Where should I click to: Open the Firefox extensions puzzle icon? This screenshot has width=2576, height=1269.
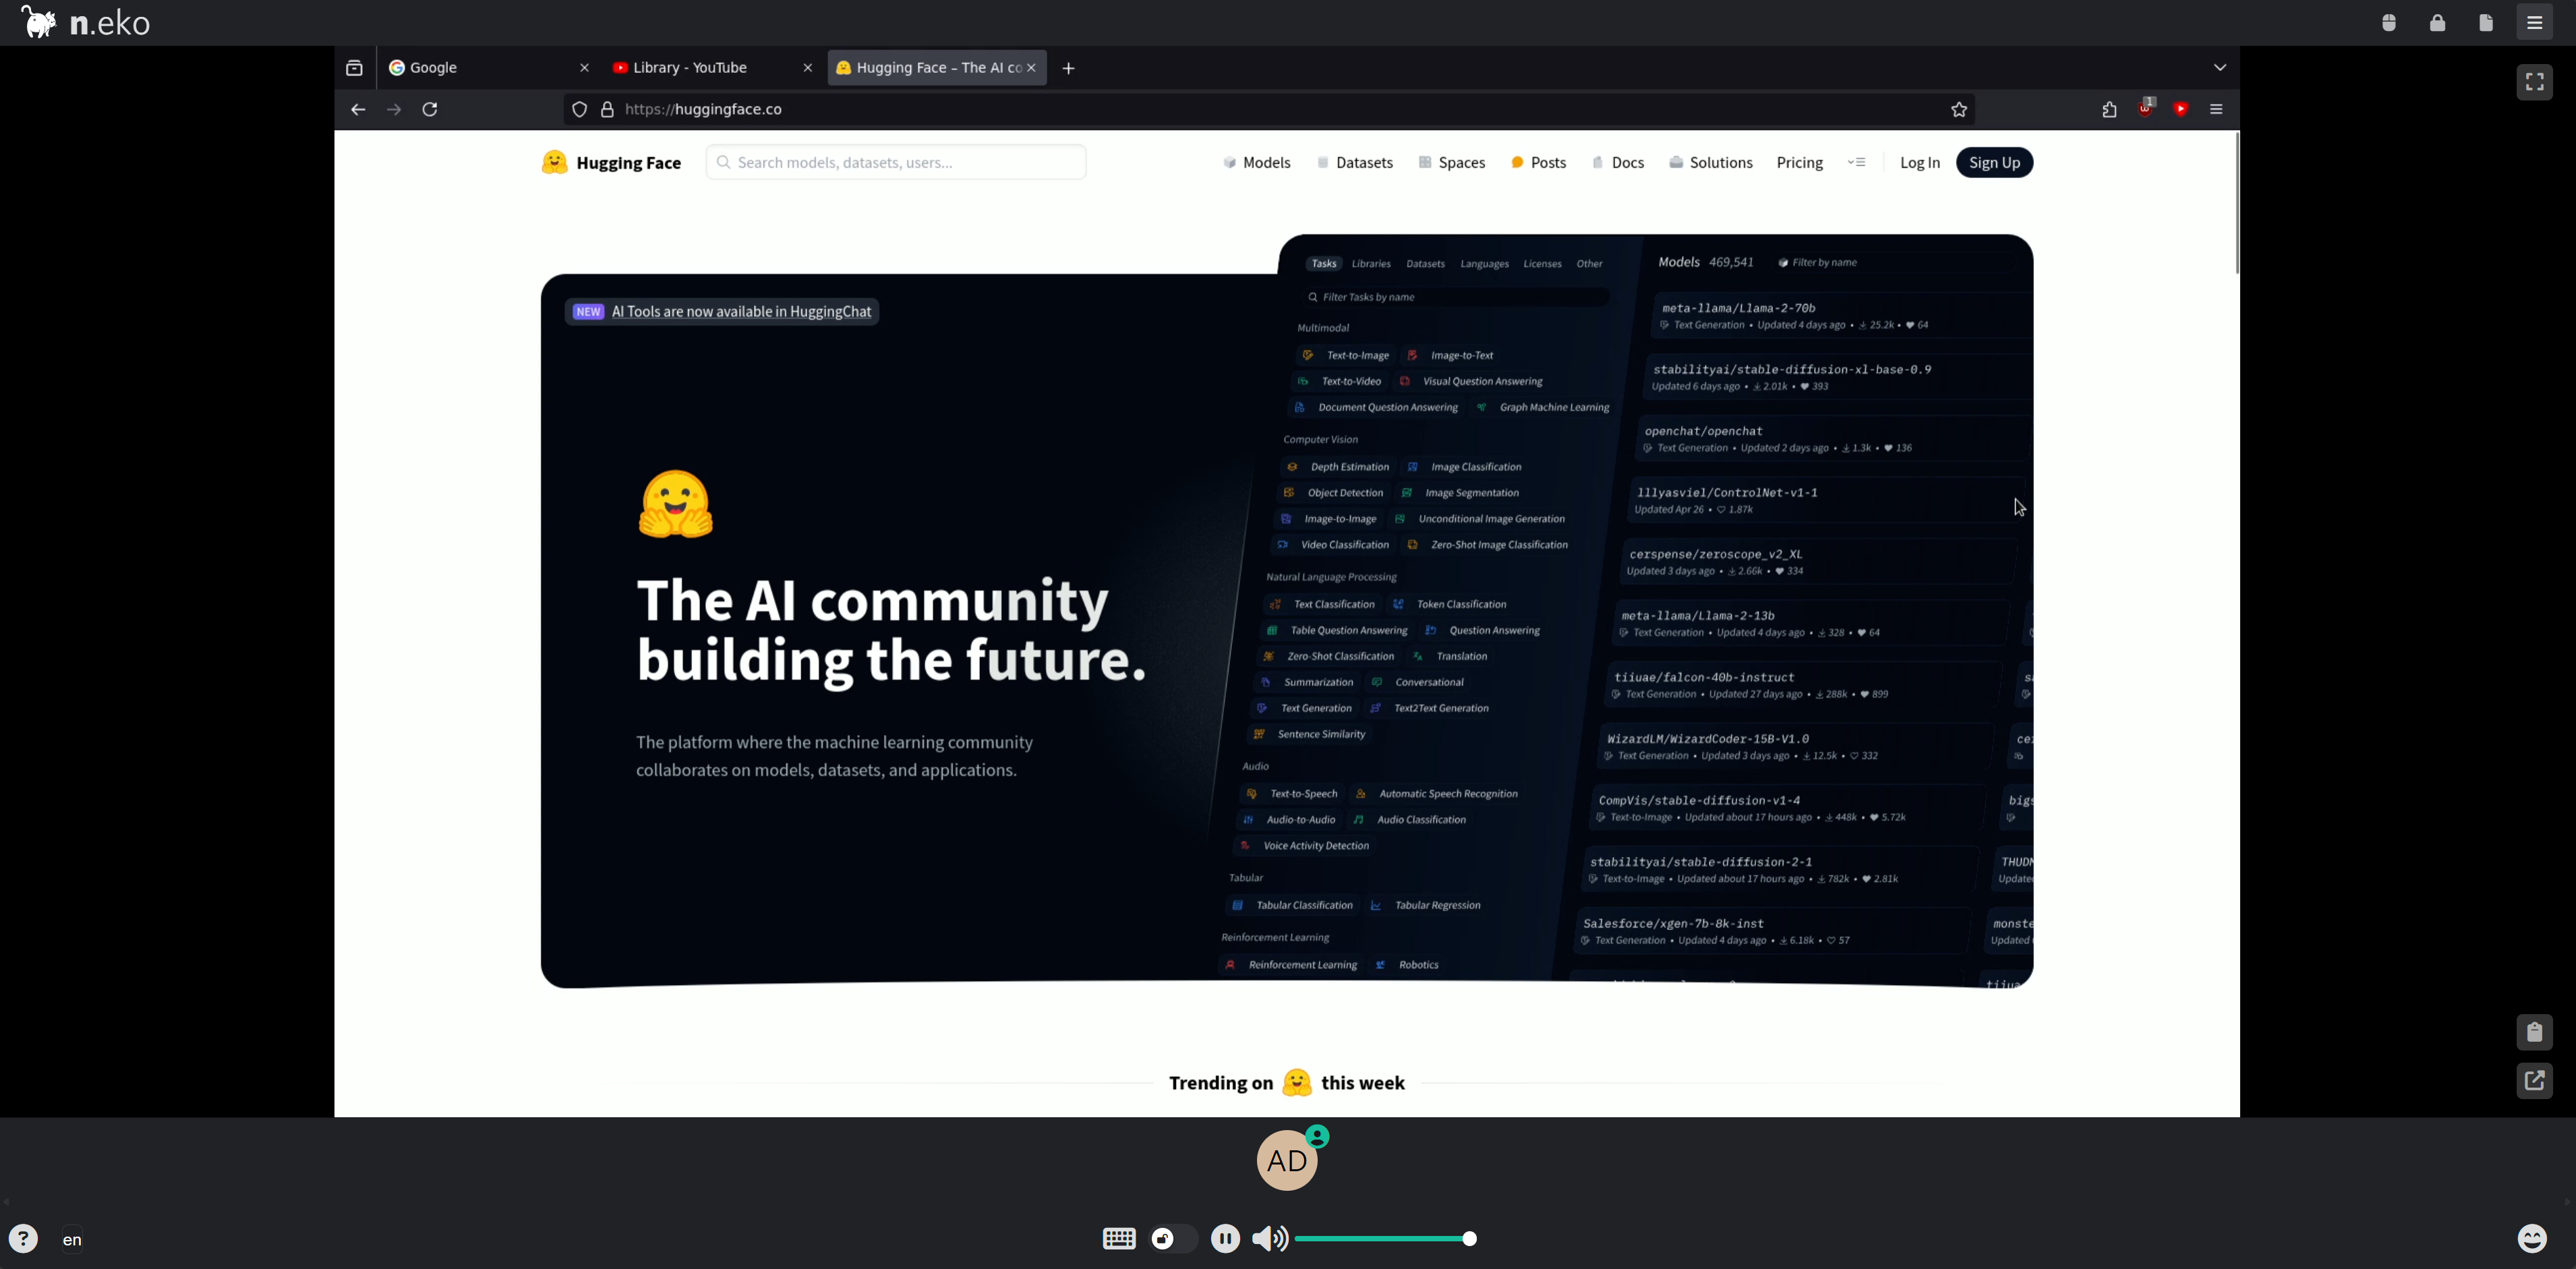click(x=2110, y=110)
